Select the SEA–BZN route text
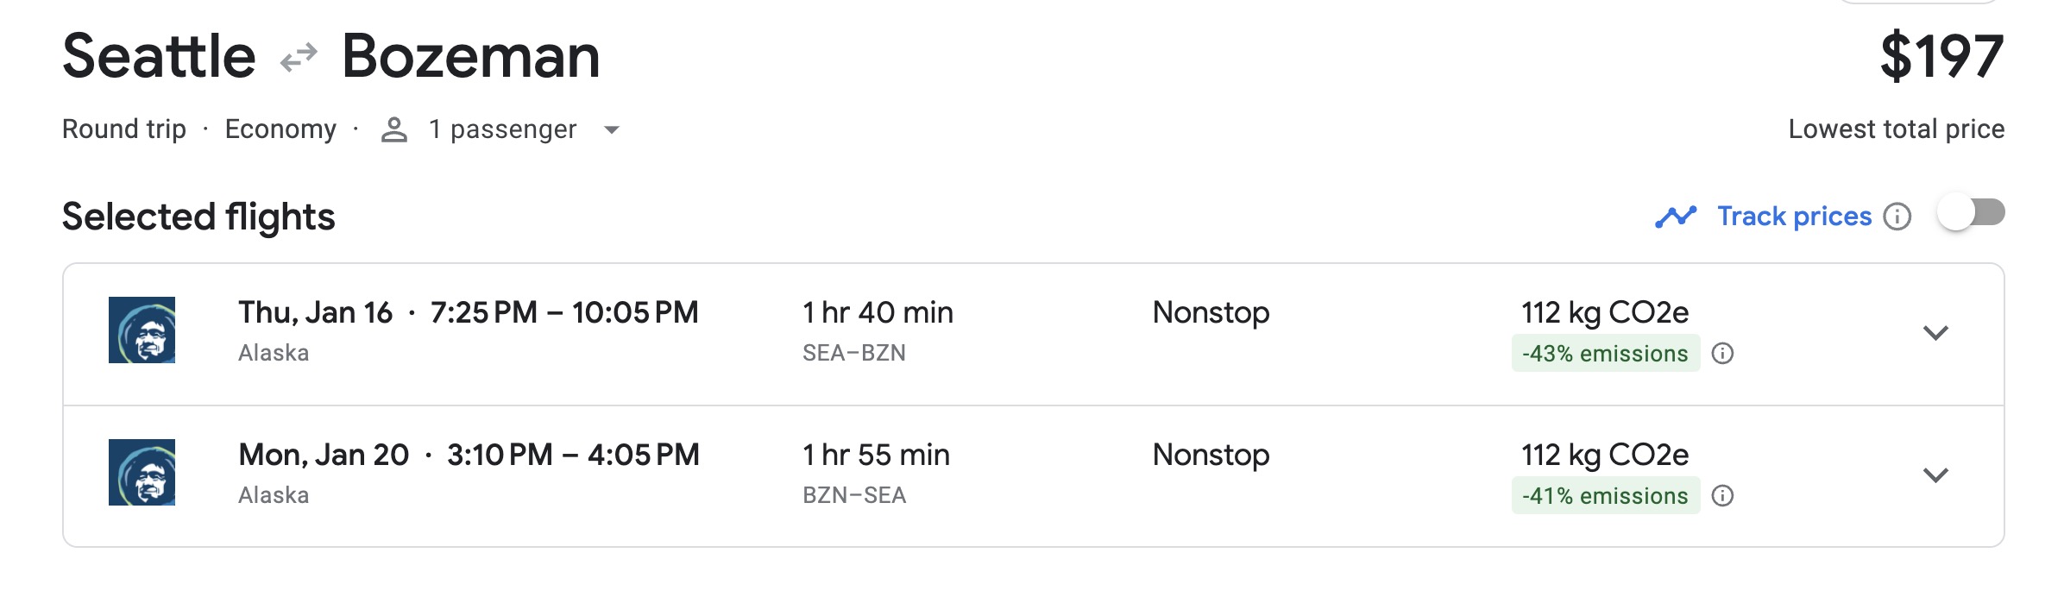This screenshot has width=2064, height=597. (853, 352)
